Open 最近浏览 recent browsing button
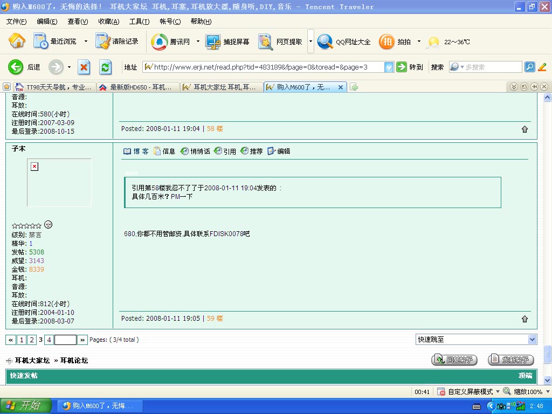 click(55, 41)
